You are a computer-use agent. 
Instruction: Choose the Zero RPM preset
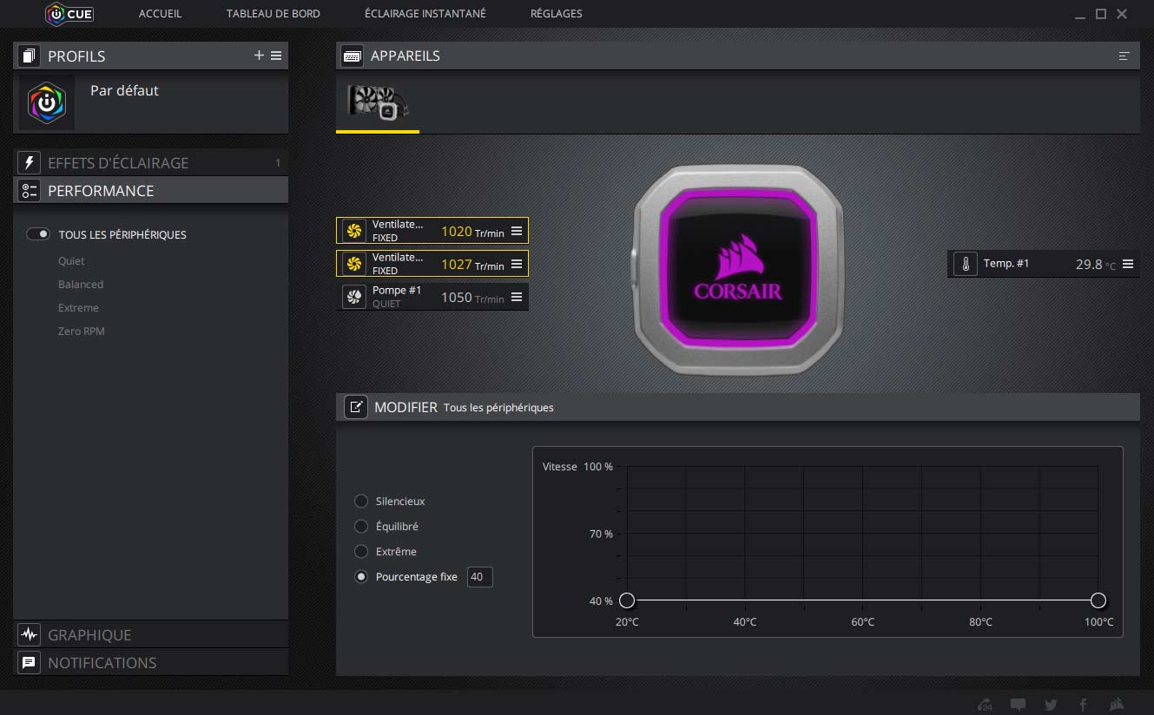tap(82, 331)
